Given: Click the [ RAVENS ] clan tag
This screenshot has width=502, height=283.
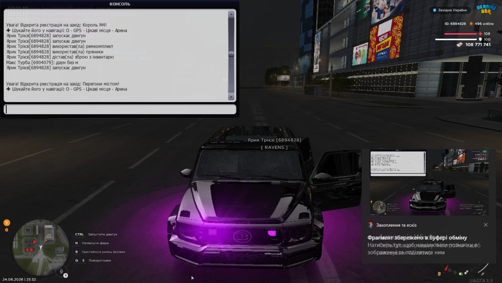Looking at the screenshot, I should (x=274, y=147).
